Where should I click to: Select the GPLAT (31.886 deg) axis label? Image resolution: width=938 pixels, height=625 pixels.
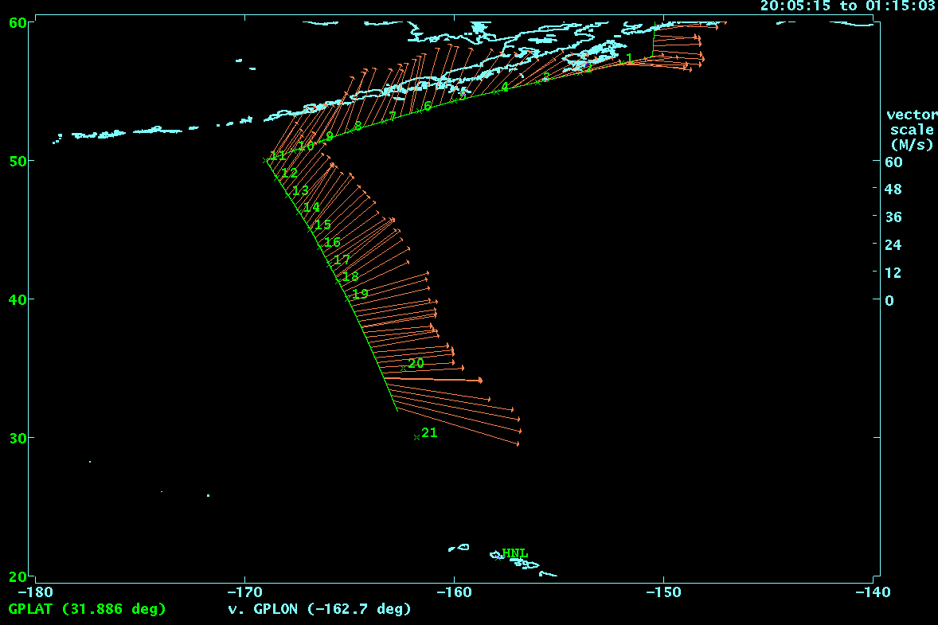(x=86, y=609)
